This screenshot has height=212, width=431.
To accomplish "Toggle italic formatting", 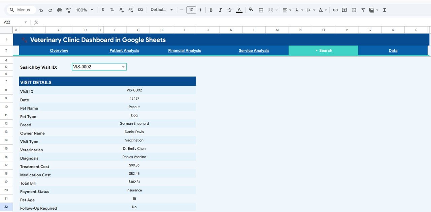I will [220, 10].
